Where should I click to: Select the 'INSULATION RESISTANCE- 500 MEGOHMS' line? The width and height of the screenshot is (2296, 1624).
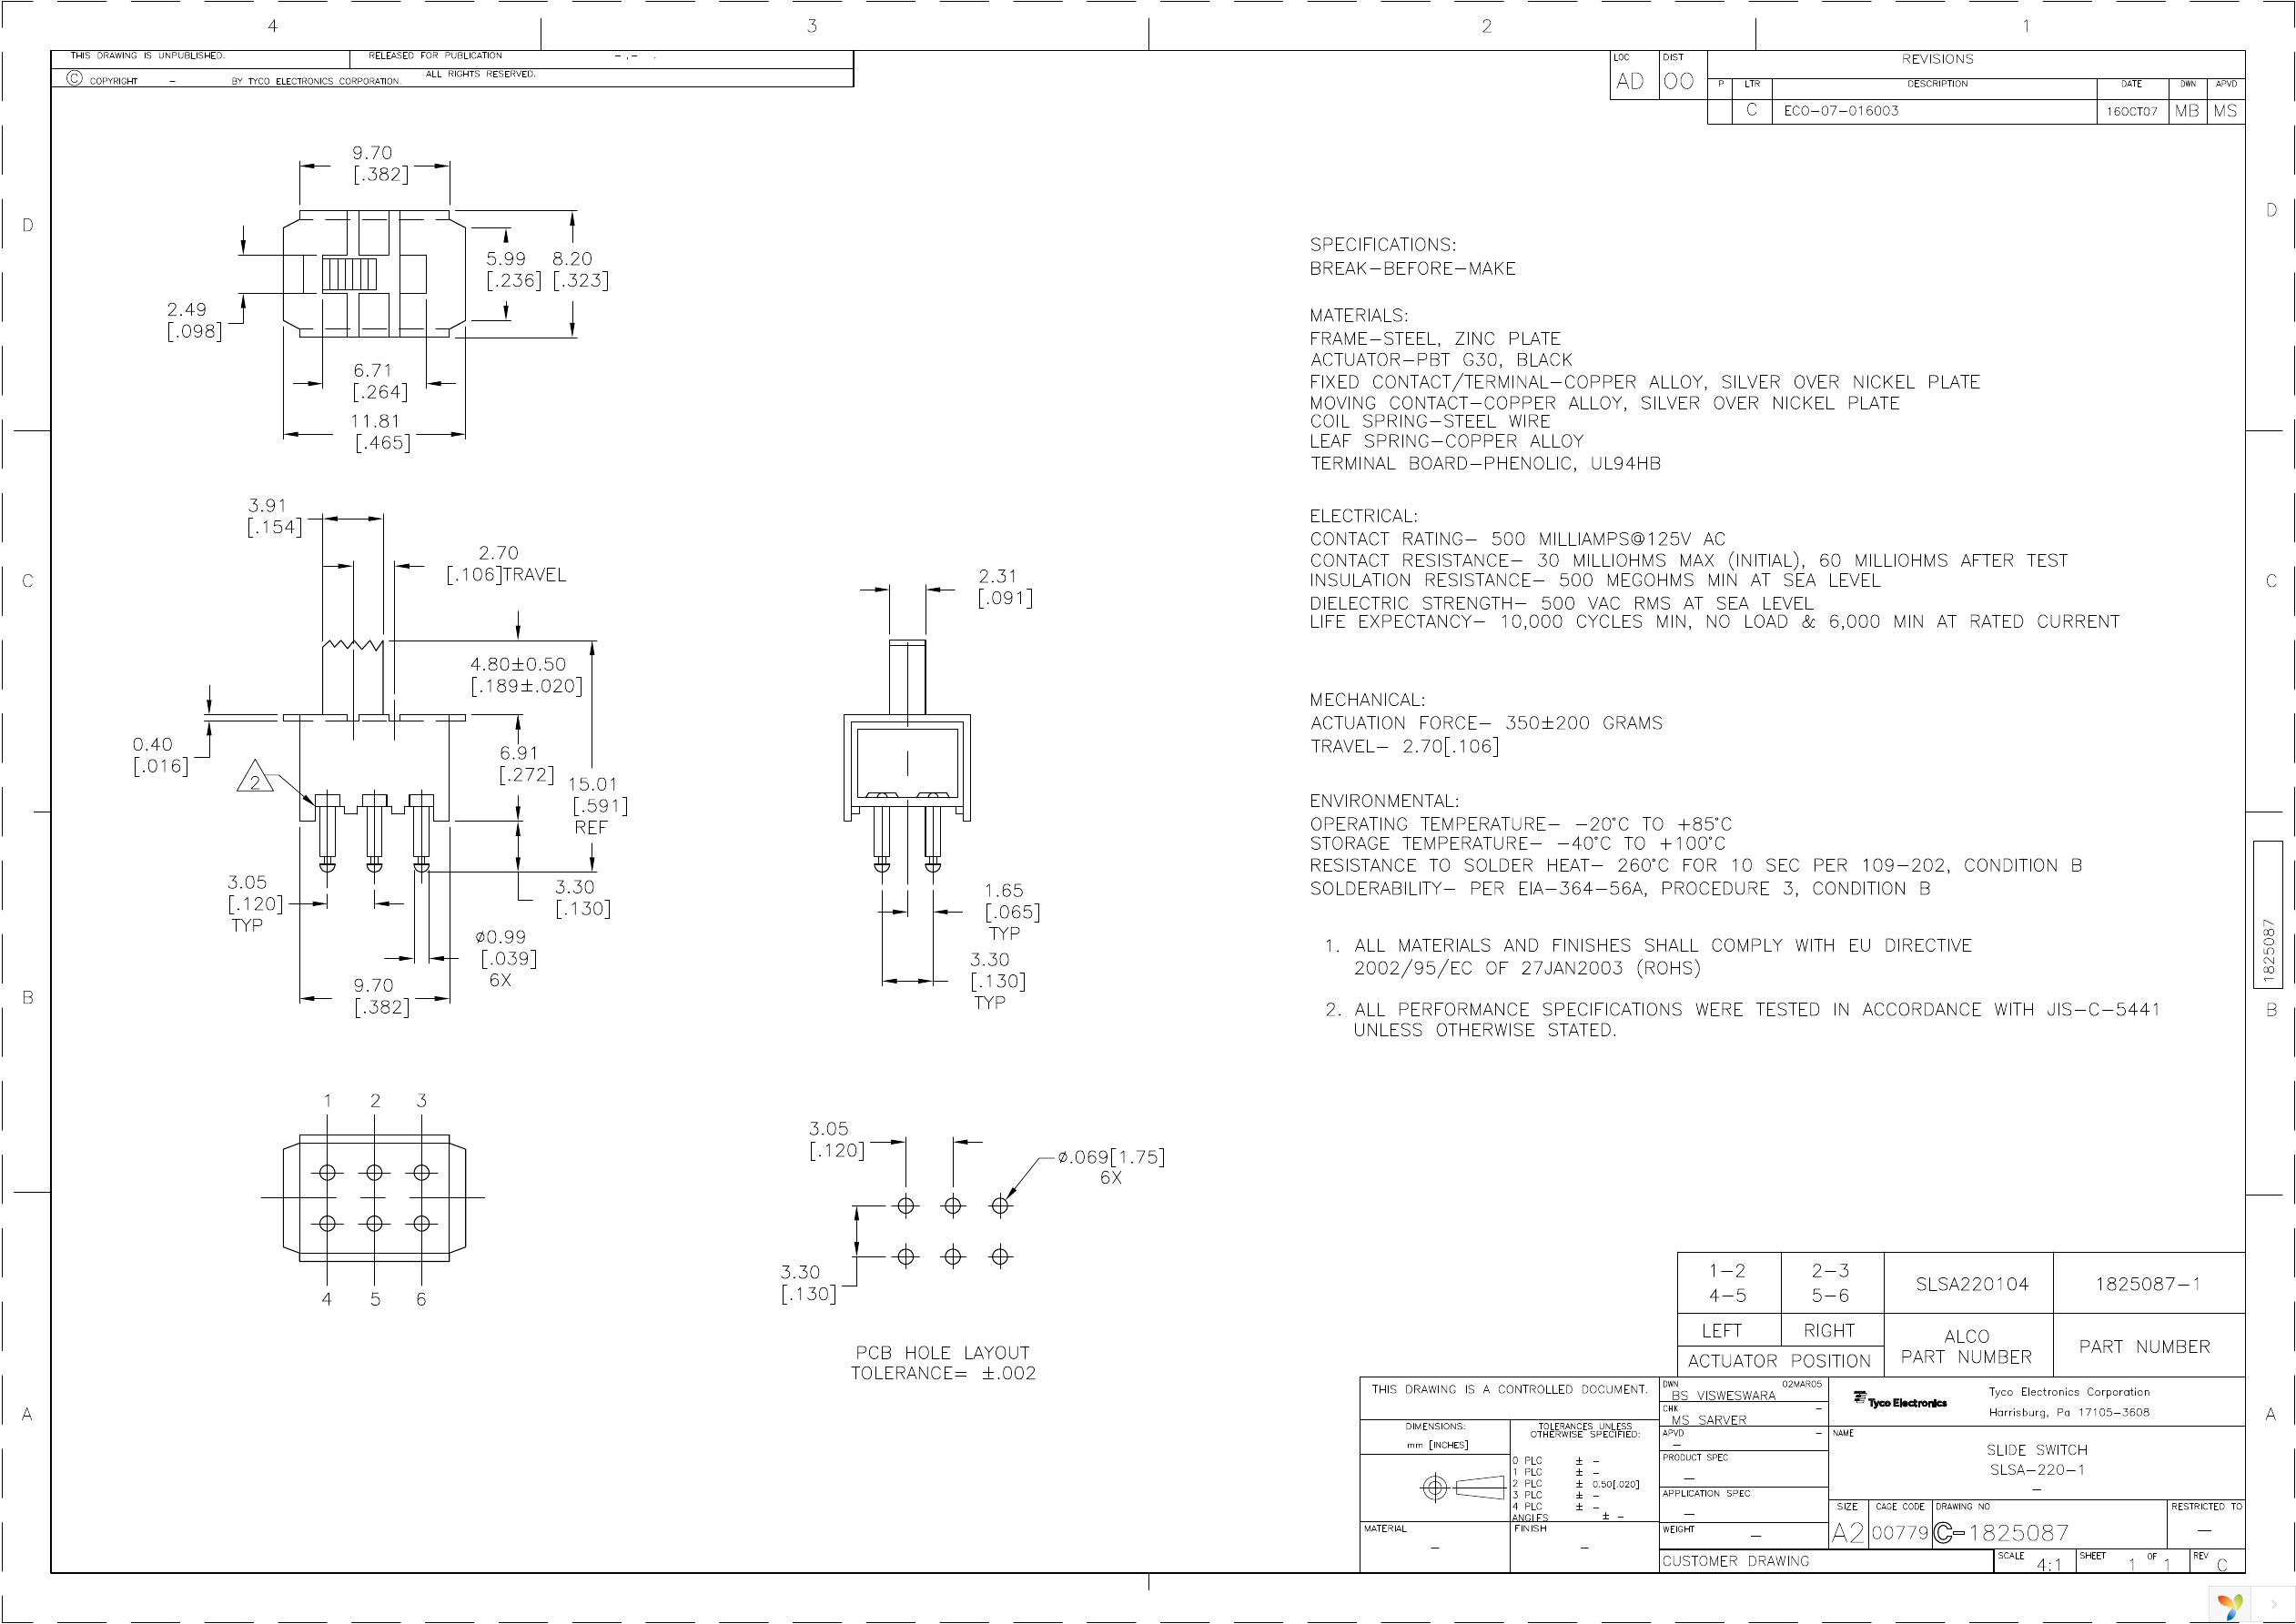(1595, 581)
